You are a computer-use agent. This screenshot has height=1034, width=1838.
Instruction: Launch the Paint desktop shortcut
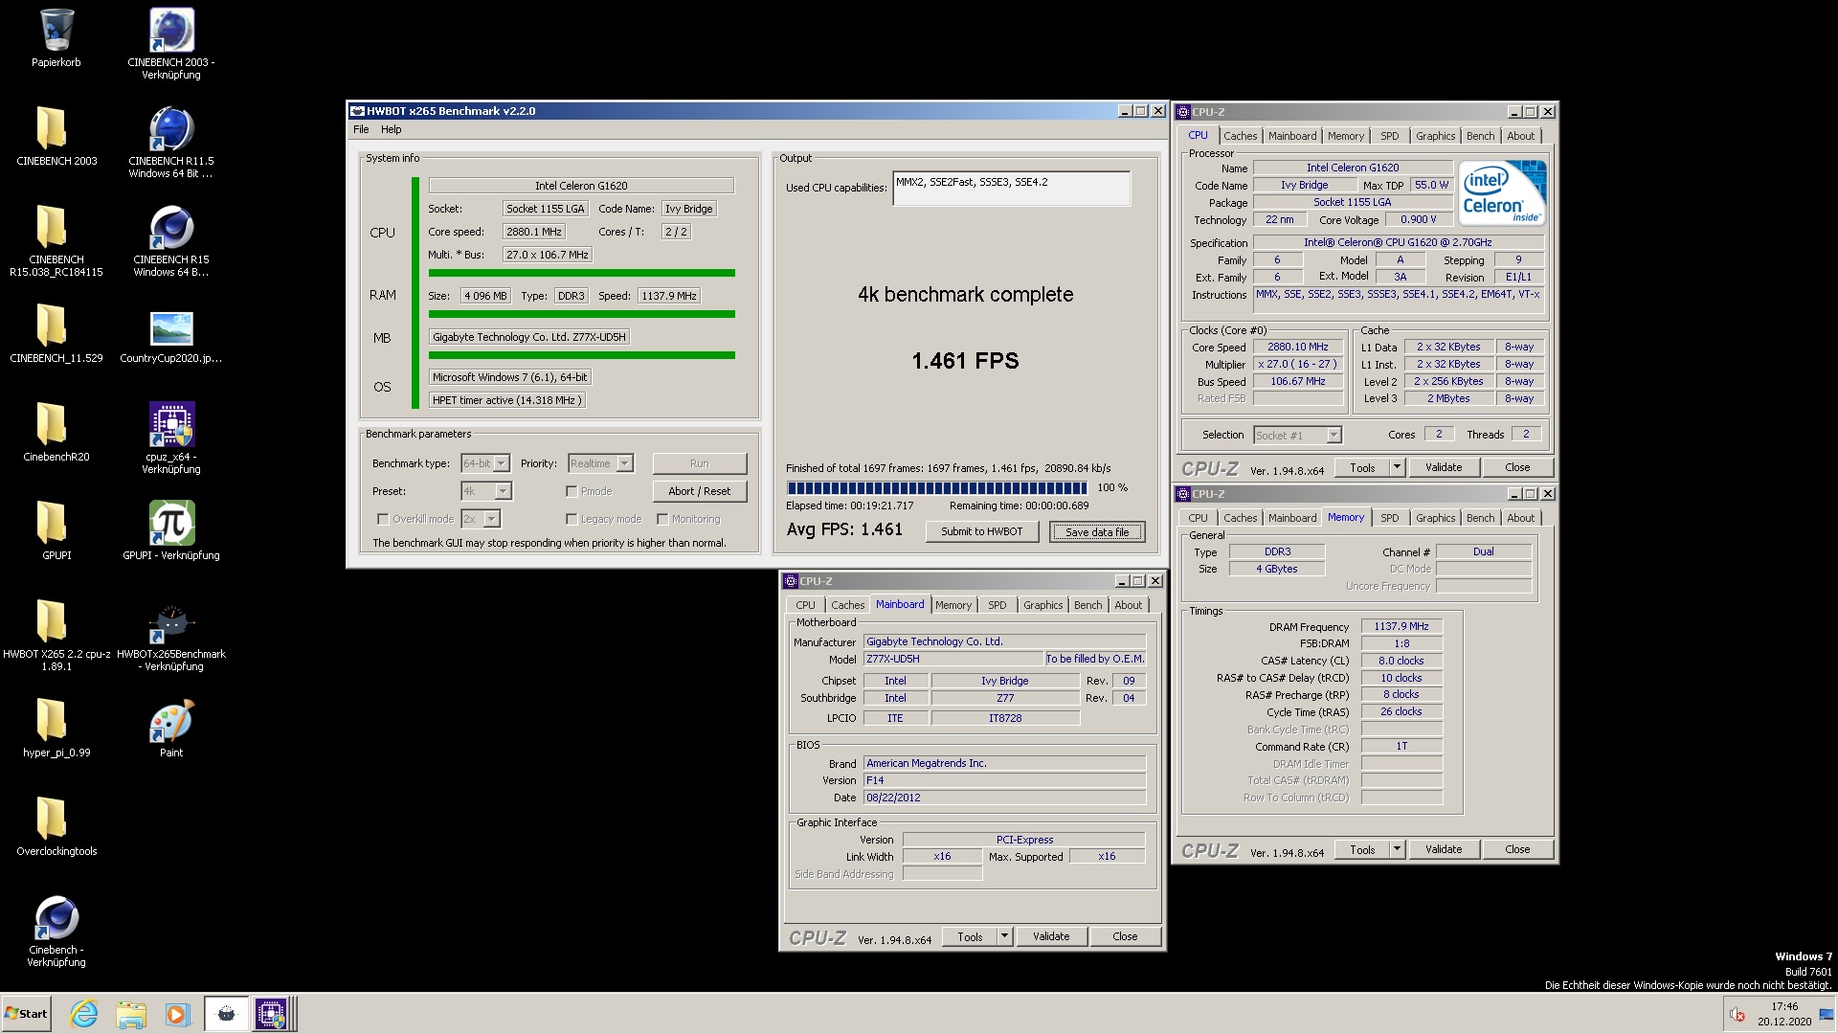171,728
